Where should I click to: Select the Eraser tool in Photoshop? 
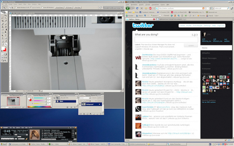3,30
